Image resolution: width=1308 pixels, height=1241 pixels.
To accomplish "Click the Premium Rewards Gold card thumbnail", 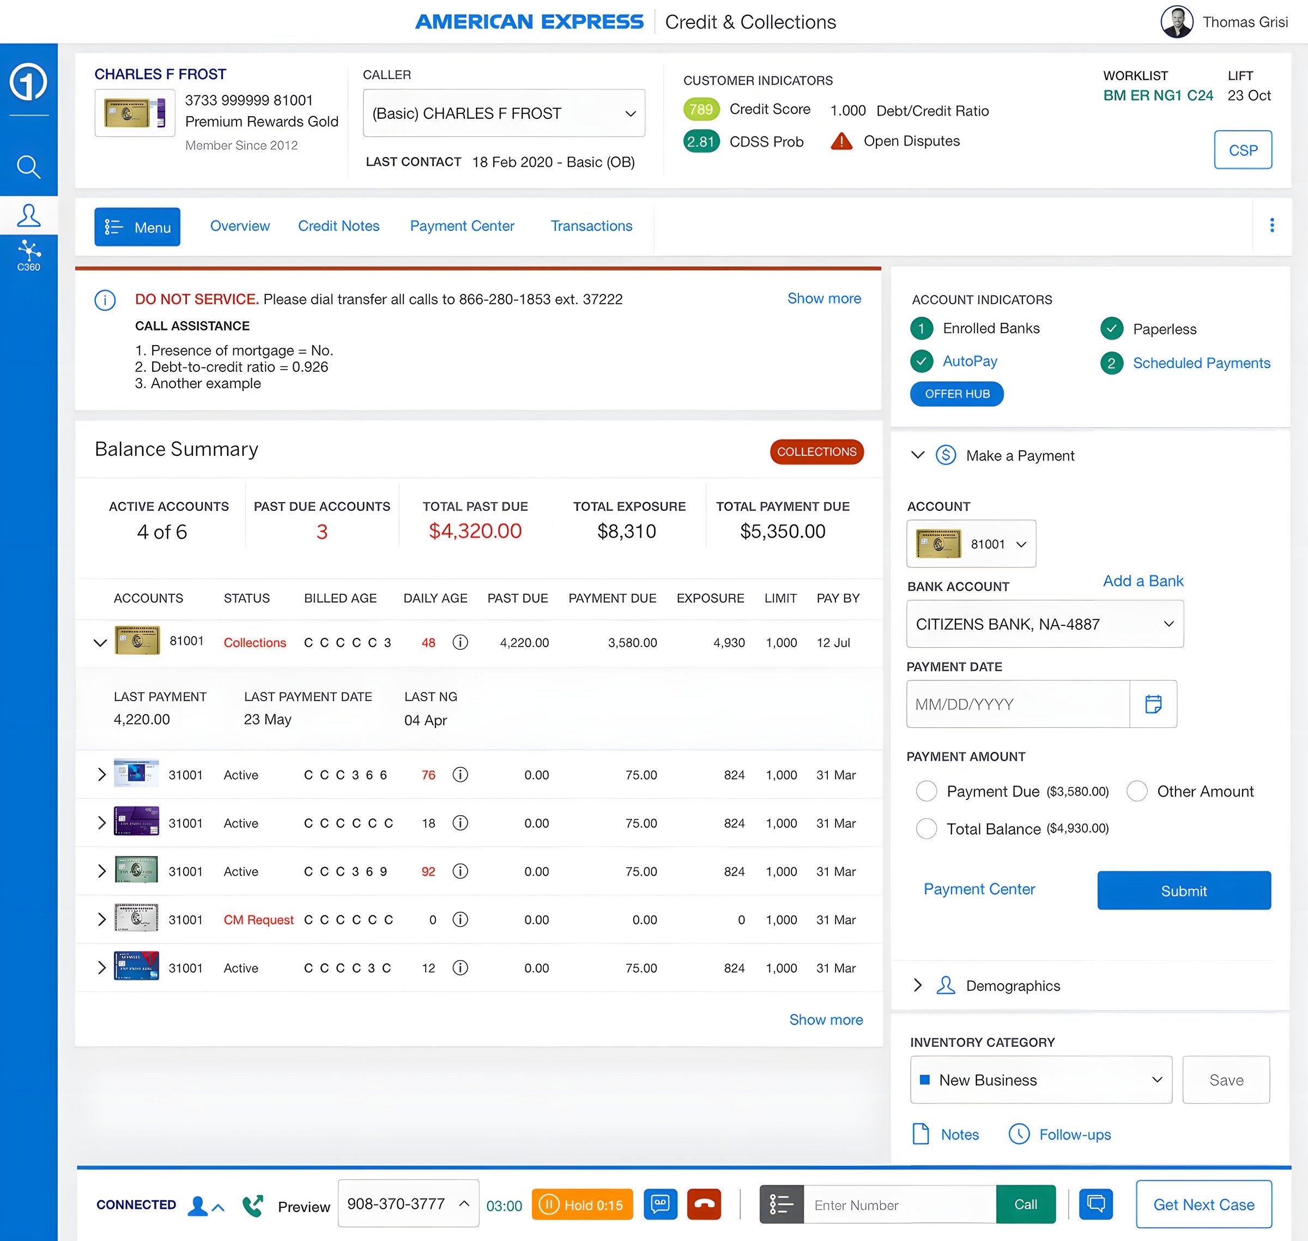I will click(135, 113).
